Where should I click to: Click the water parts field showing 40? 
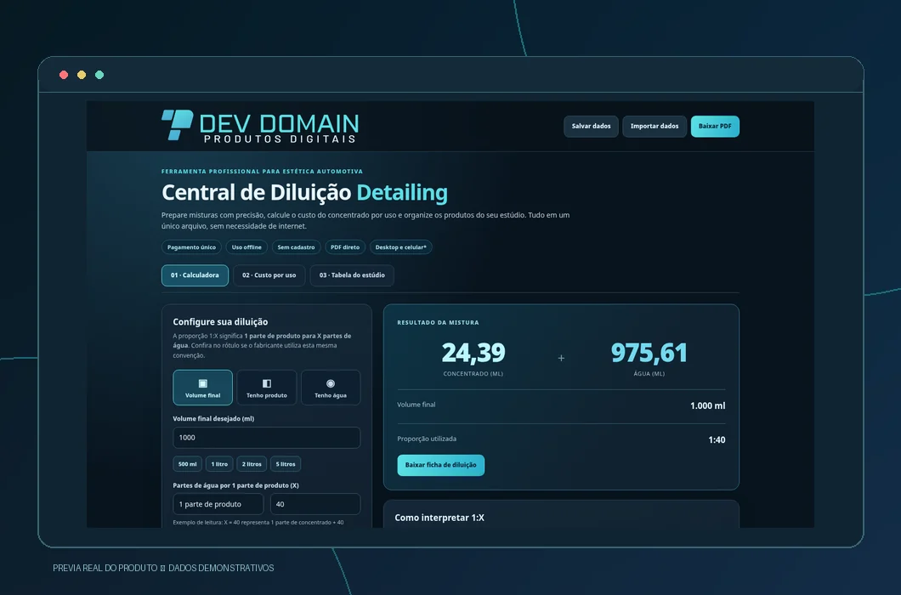point(315,504)
